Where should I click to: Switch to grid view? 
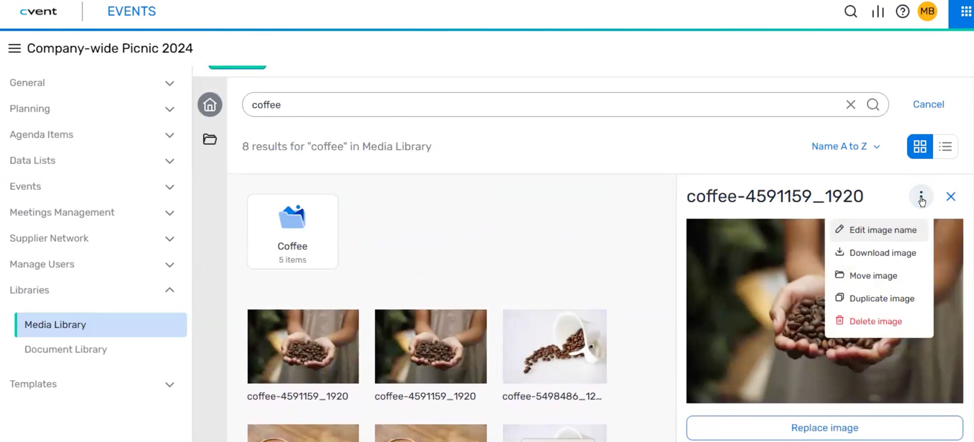pyautogui.click(x=920, y=146)
